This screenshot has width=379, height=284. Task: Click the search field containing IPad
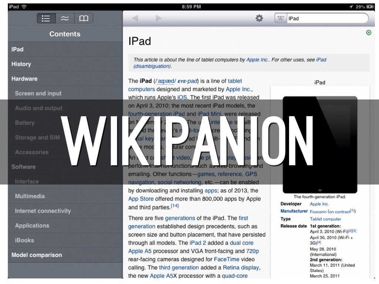coord(326,18)
